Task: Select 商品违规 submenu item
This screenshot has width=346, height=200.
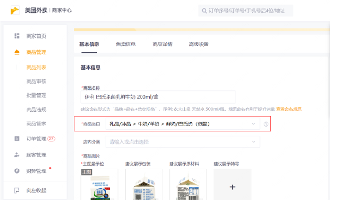Action: [x=36, y=109]
